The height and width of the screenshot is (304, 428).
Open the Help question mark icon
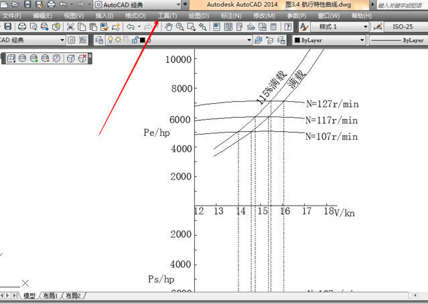[x=288, y=27]
